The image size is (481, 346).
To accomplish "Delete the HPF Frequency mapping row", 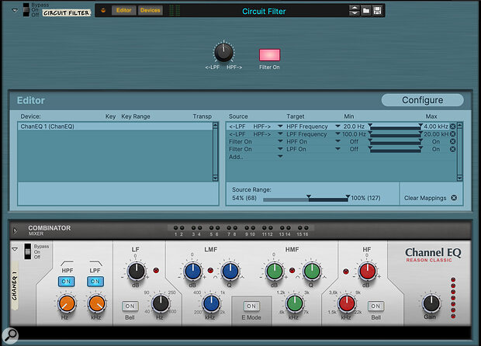I will point(453,126).
